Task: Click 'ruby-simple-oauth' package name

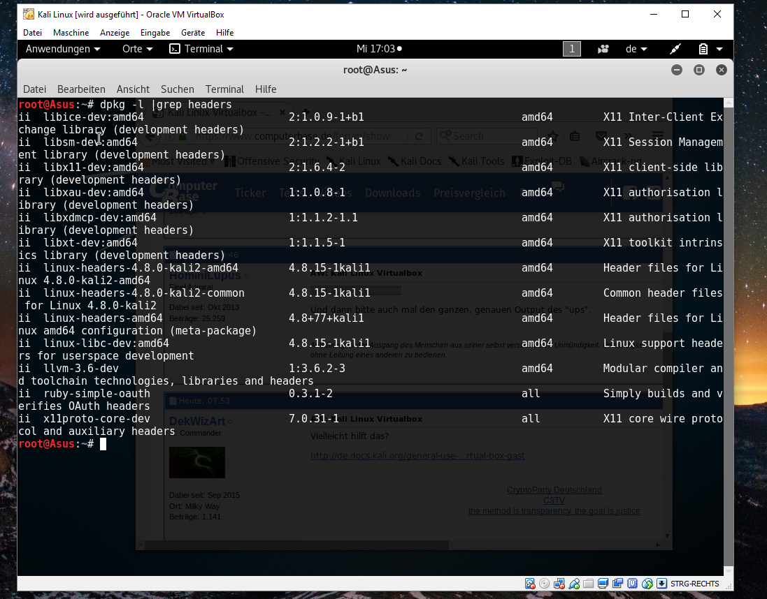Action: [97, 394]
